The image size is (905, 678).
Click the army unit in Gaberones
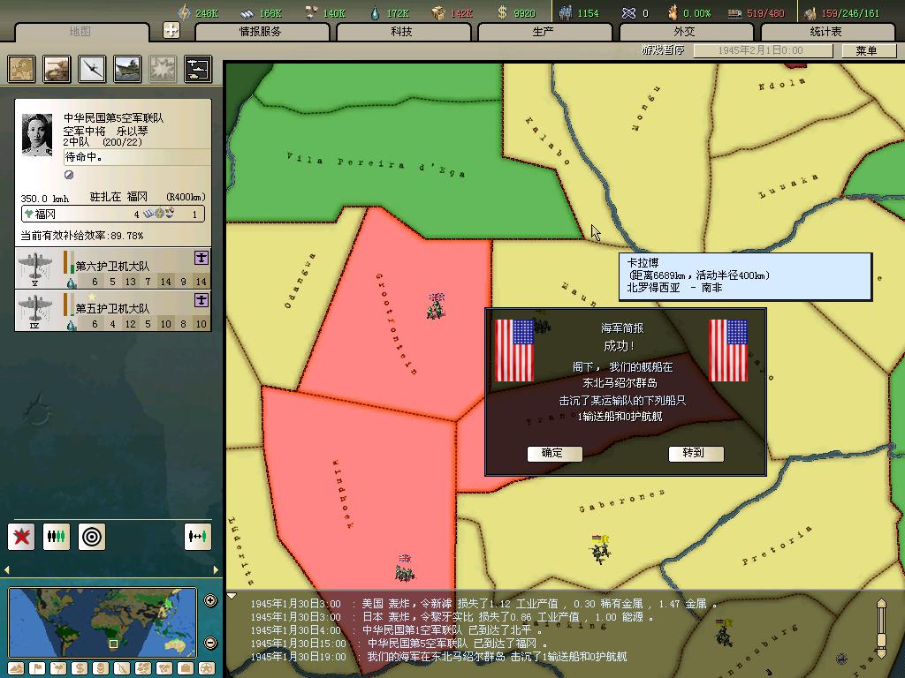[600, 550]
